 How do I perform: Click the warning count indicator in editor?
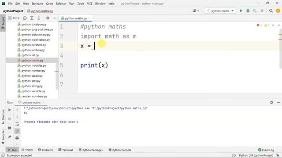[x=267, y=25]
